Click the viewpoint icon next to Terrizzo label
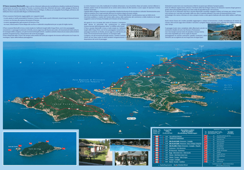This screenshot has height=170, width=244. 91,99
